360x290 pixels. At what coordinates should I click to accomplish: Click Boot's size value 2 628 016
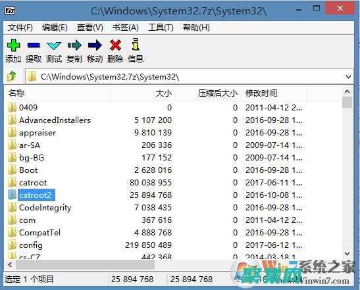[153, 170]
